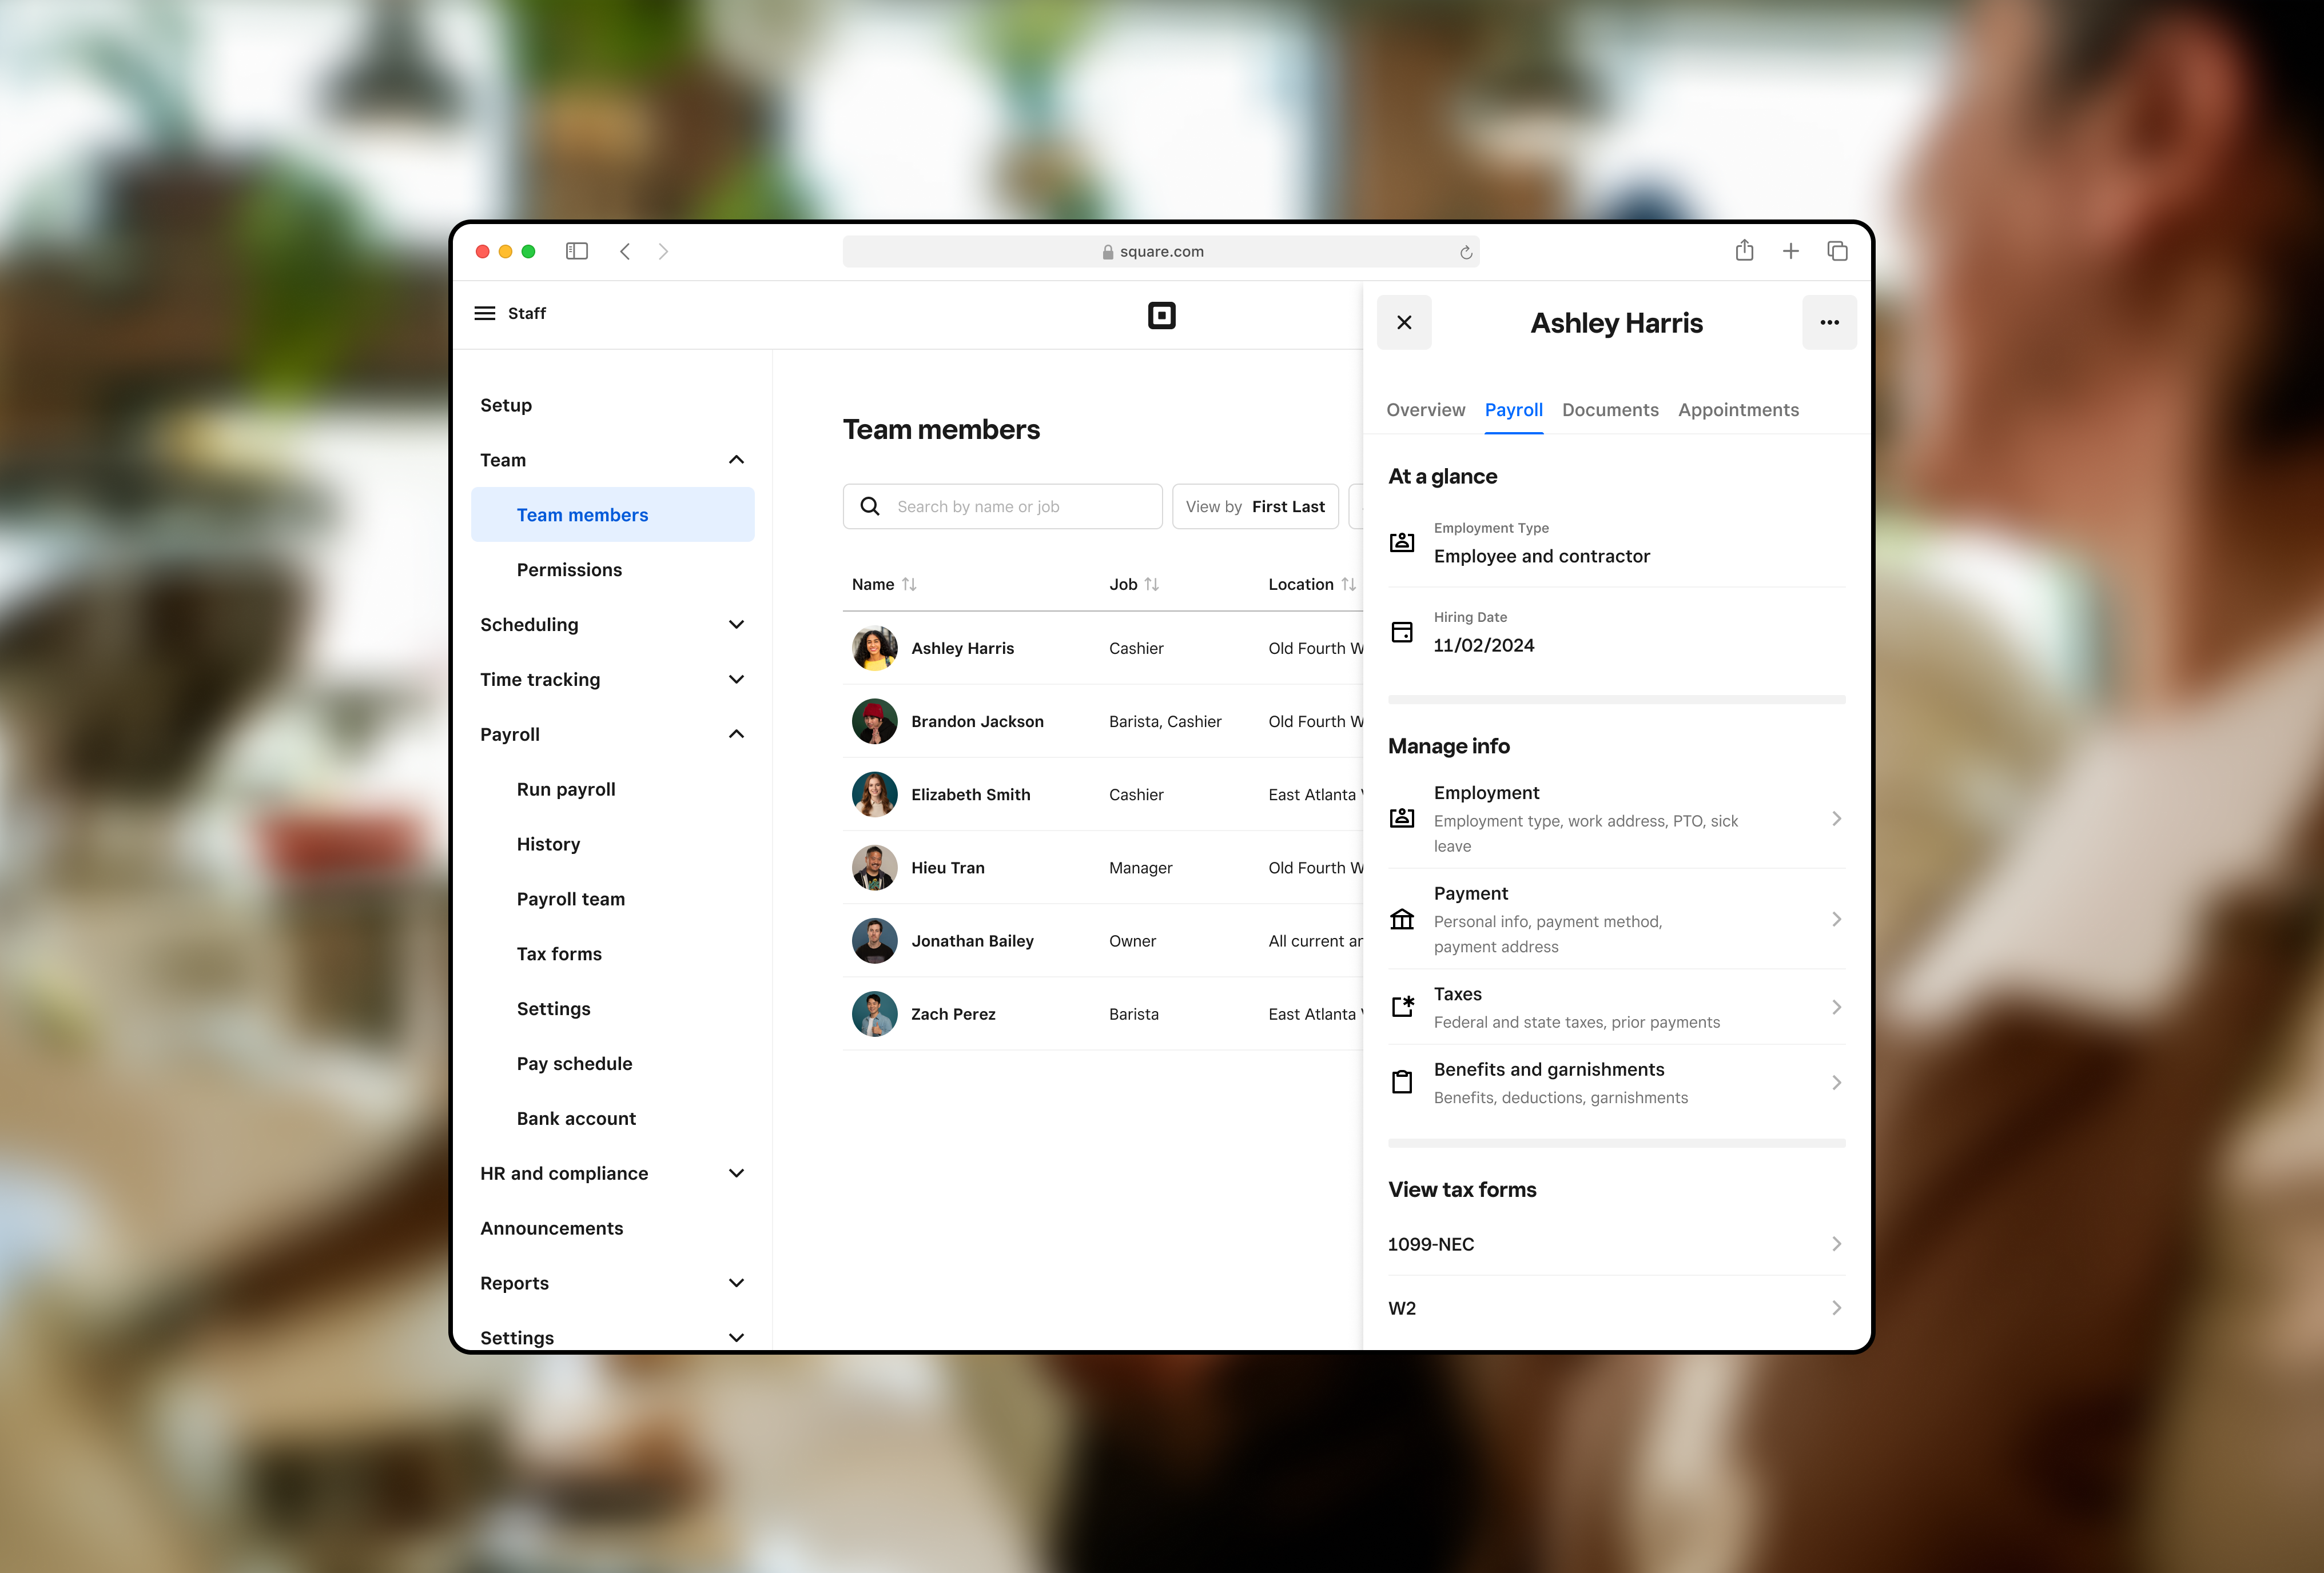Click the Square logo in the header
2324x1573 pixels.
[x=1161, y=316]
